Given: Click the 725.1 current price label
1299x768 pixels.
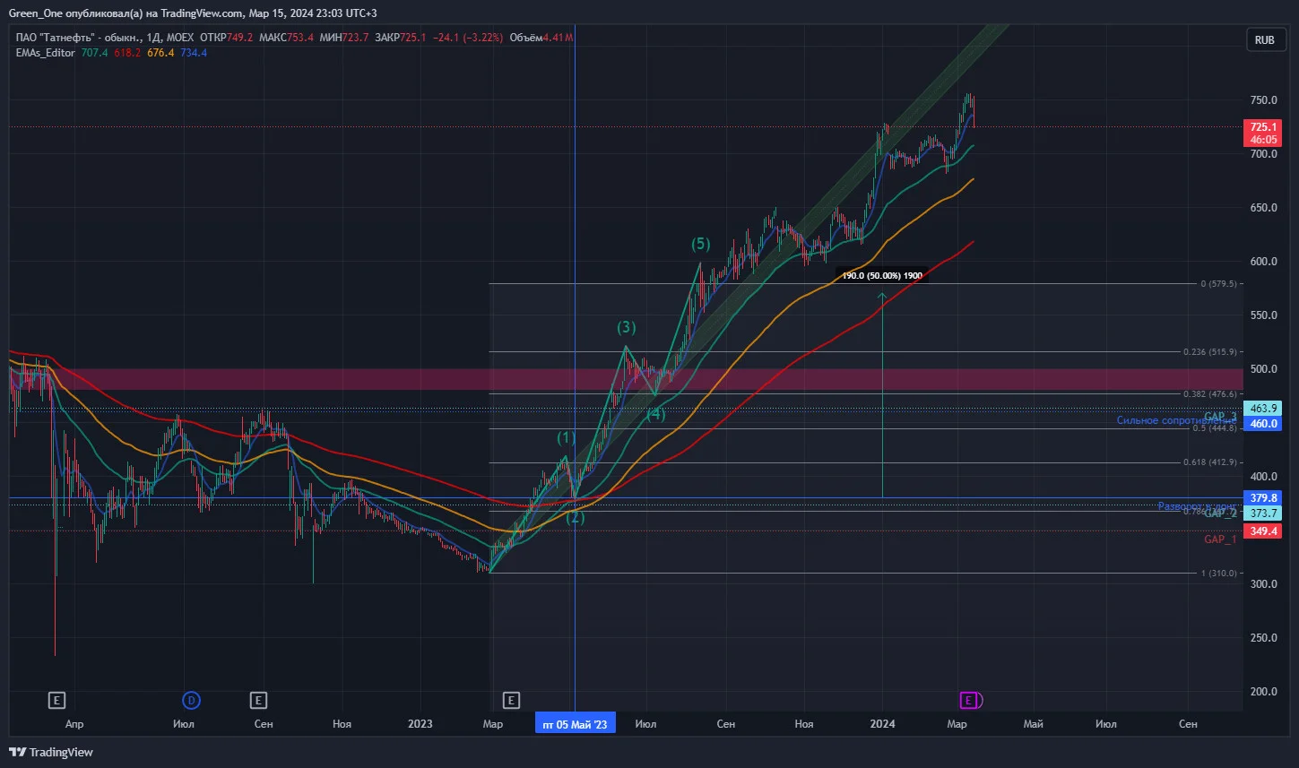Looking at the screenshot, I should 1264,127.
